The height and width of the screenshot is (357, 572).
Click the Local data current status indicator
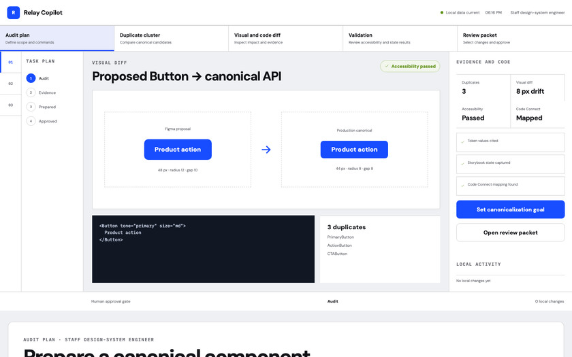[460, 12]
